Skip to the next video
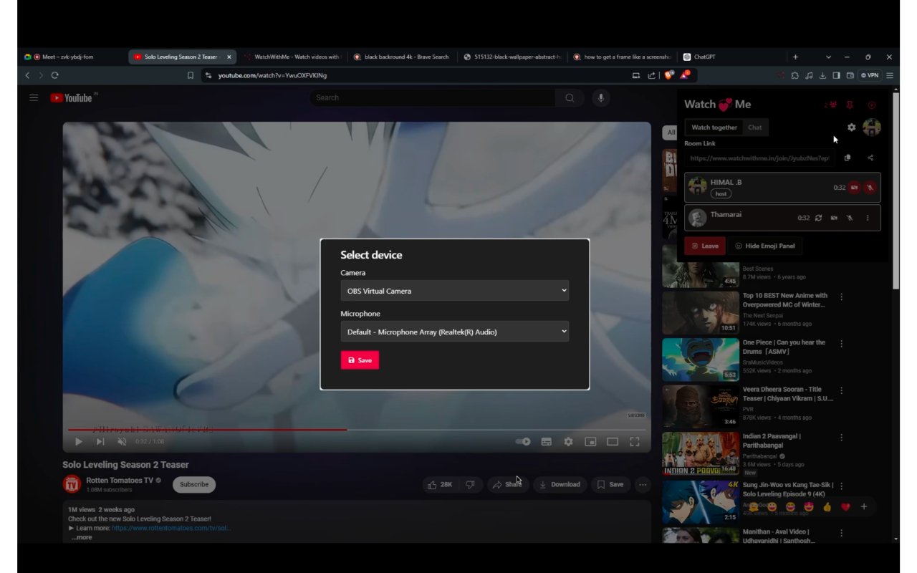This screenshot has width=917, height=573. point(100,442)
